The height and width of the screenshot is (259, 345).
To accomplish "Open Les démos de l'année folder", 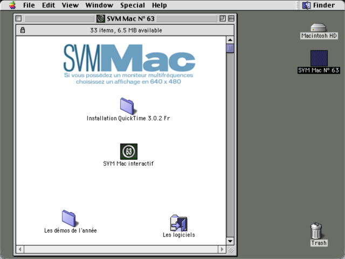I will 69,218.
